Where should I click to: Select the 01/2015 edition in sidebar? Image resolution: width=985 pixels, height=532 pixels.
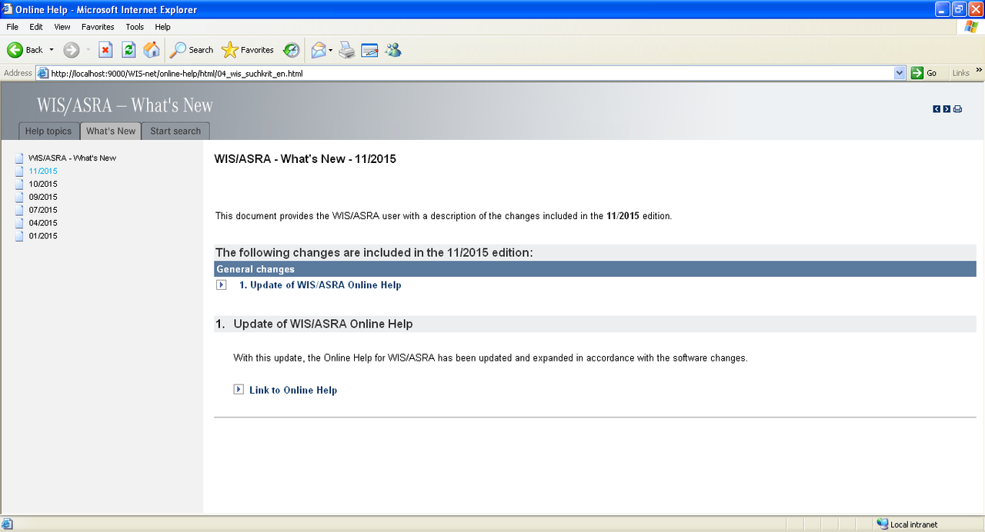43,236
